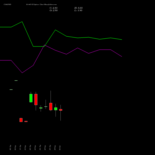
Task: Click the '21 Sep' date axis label
Action: pyautogui.click(x=25, y=148)
